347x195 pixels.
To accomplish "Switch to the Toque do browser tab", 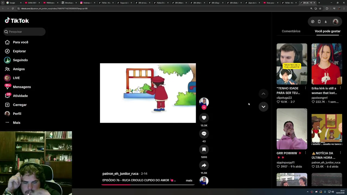I will [x=124, y=3].
